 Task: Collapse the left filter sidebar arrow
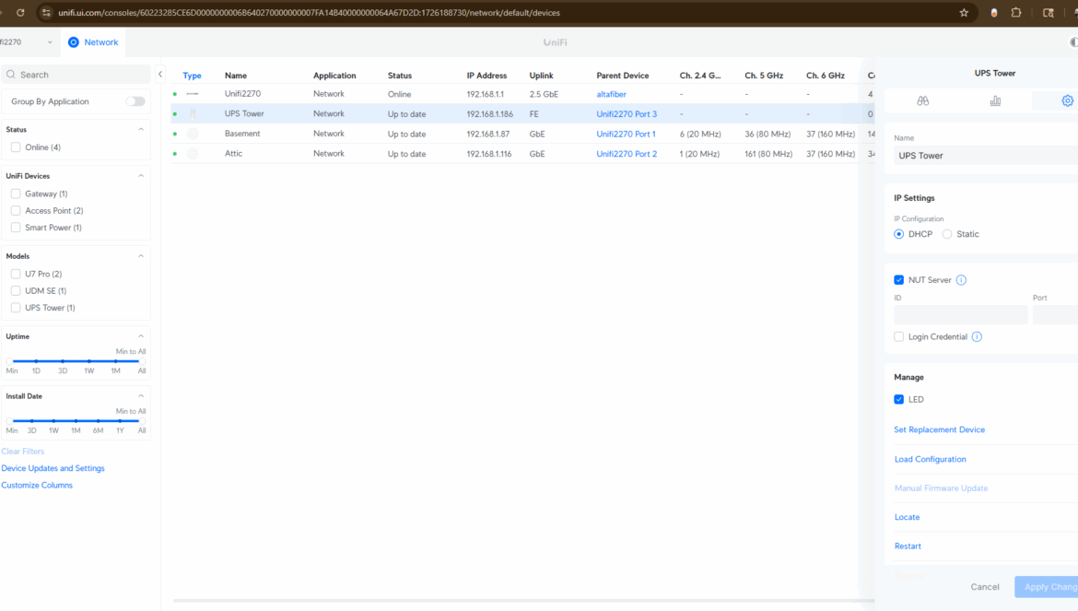[160, 75]
